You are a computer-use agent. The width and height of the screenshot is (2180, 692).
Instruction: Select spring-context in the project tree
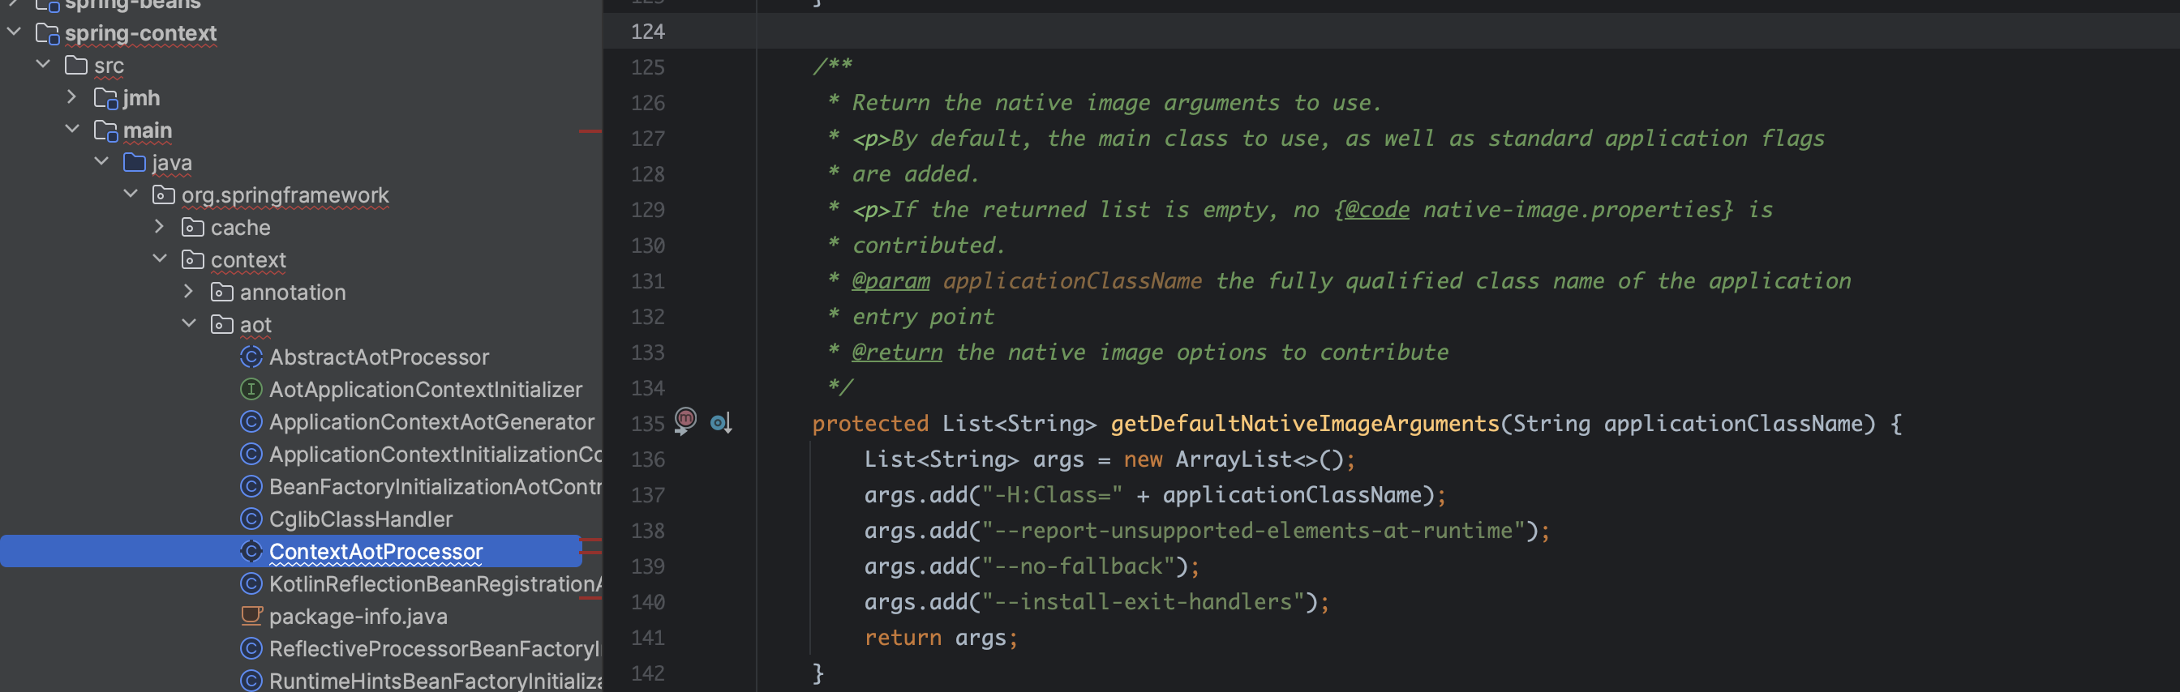(x=140, y=33)
